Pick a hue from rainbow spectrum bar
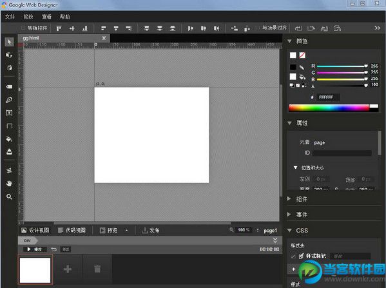Image resolution: width=386 pixels, height=288 pixels. click(x=329, y=108)
